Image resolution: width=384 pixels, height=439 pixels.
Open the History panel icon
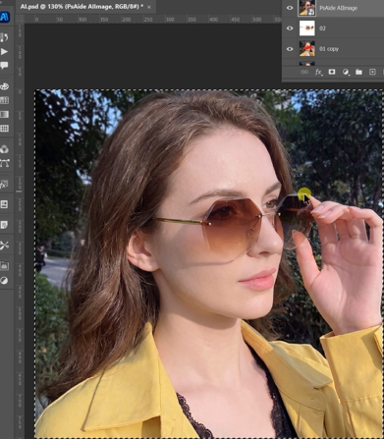(4, 37)
